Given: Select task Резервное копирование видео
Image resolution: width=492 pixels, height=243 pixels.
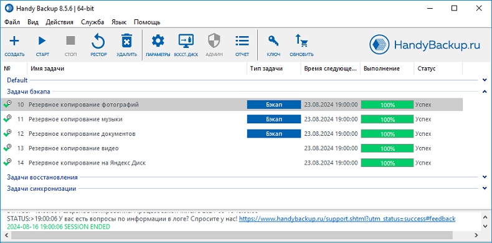Looking at the screenshot, I should tap(73, 148).
